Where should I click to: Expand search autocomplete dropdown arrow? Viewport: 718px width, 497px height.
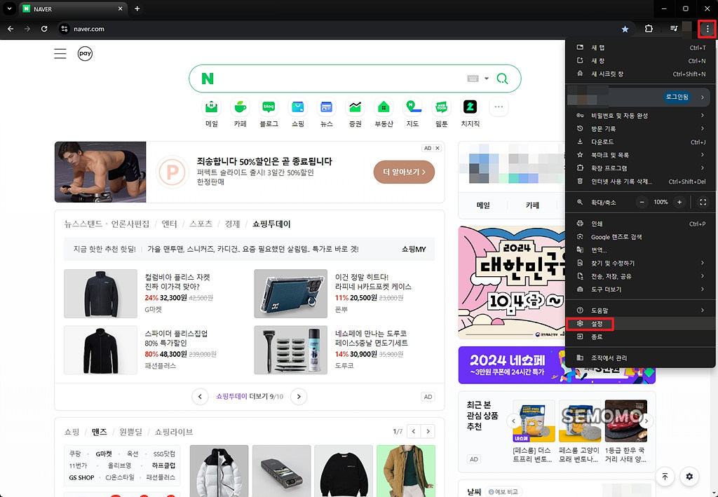pos(487,79)
